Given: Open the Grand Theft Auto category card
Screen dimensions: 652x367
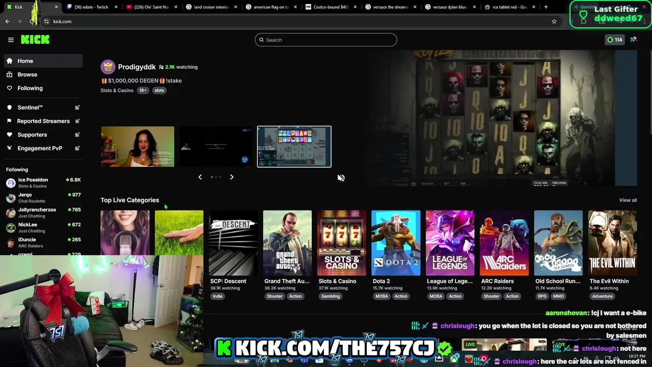Looking at the screenshot, I should [x=287, y=243].
